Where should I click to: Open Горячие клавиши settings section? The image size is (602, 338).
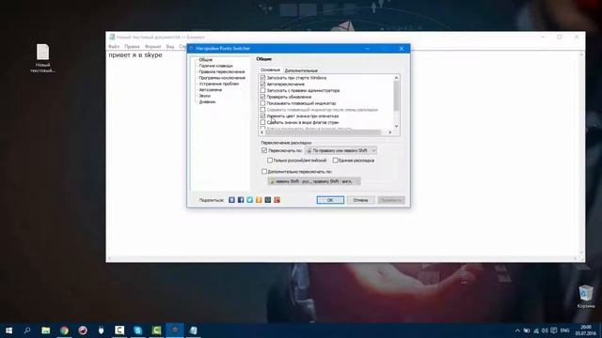click(215, 66)
